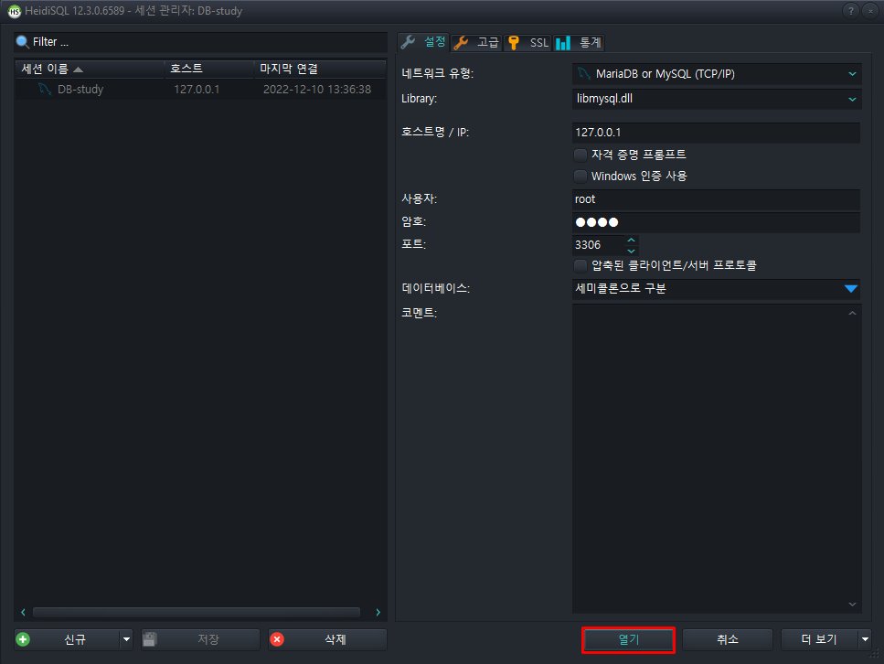
Task: Click the 취소 button
Action: point(728,639)
